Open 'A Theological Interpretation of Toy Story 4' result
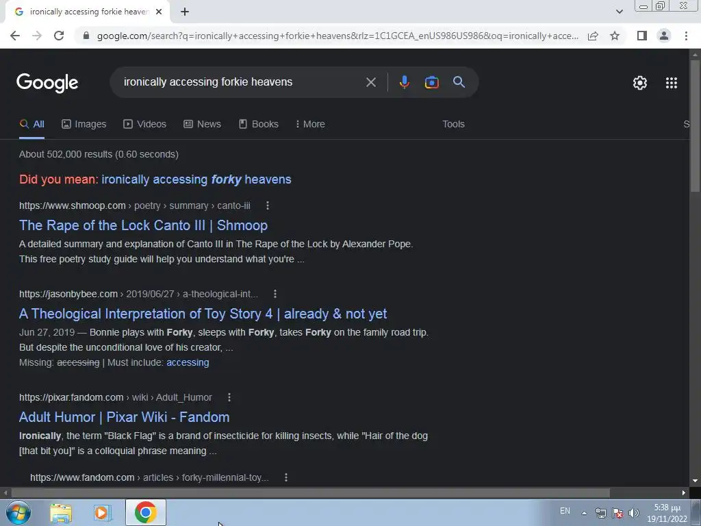Viewport: 701px width, 526px height. click(203, 314)
